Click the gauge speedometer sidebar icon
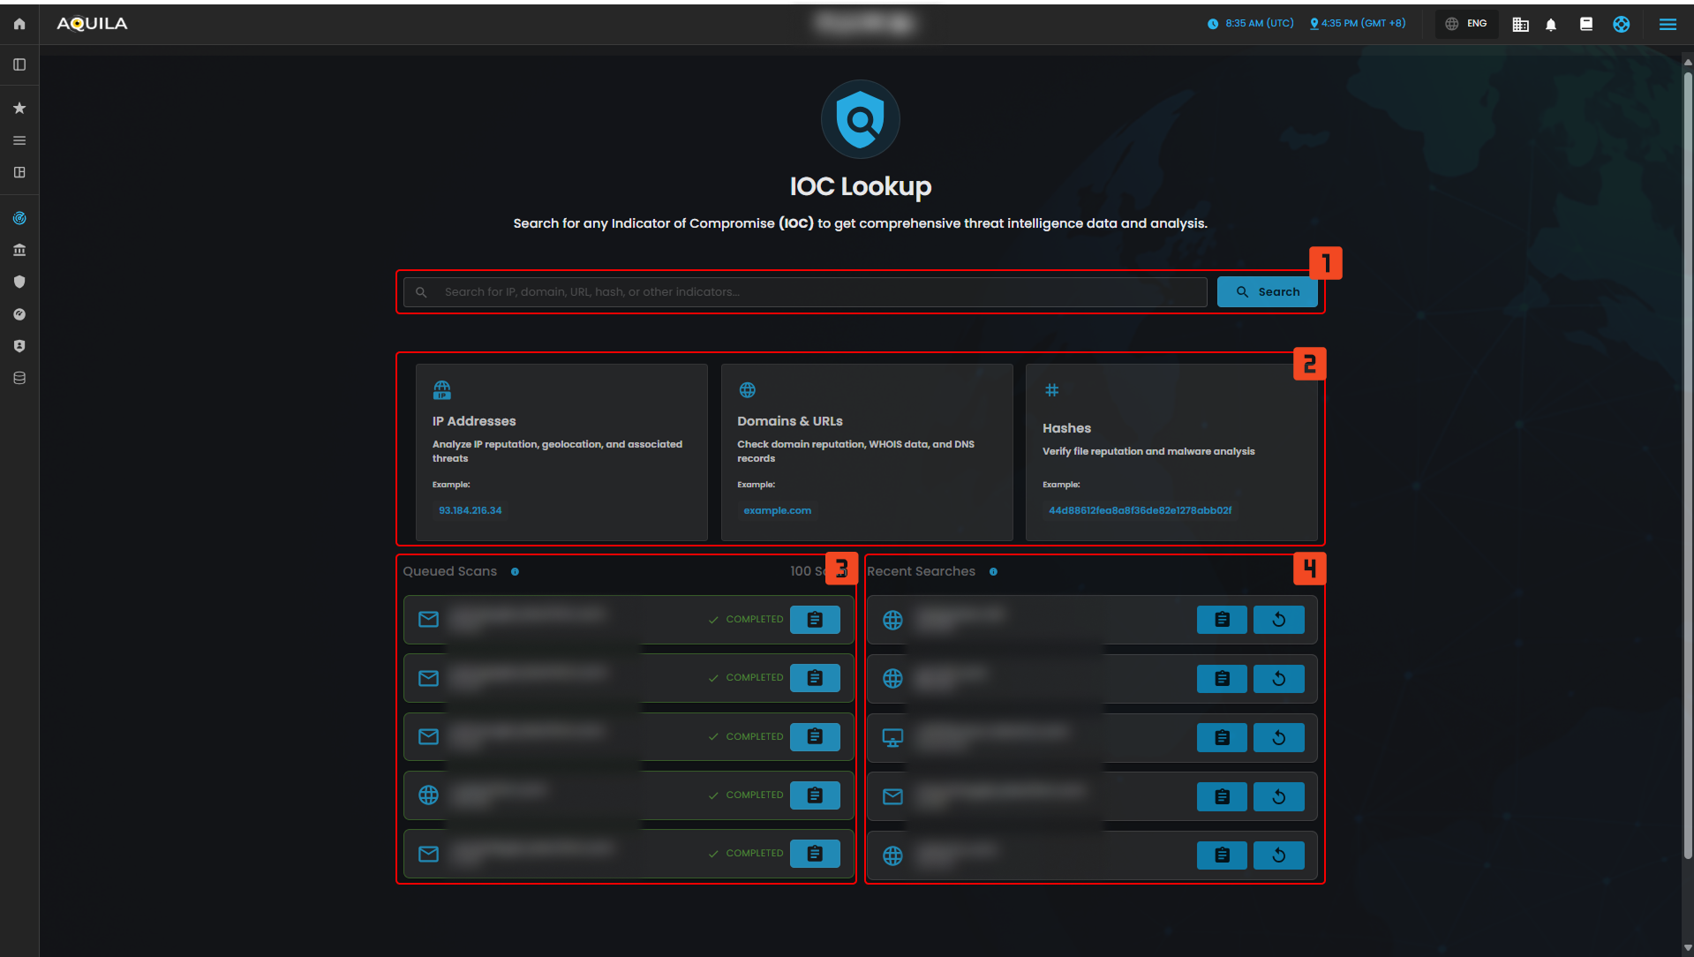Image resolution: width=1694 pixels, height=957 pixels. 19,314
